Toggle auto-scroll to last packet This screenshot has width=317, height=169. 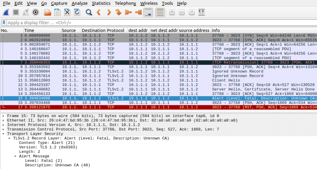[x=148, y=12]
